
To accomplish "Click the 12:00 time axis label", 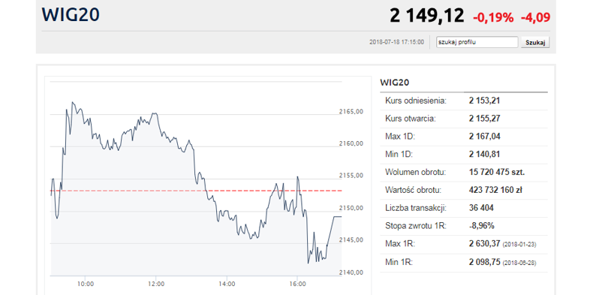I will tap(156, 284).
